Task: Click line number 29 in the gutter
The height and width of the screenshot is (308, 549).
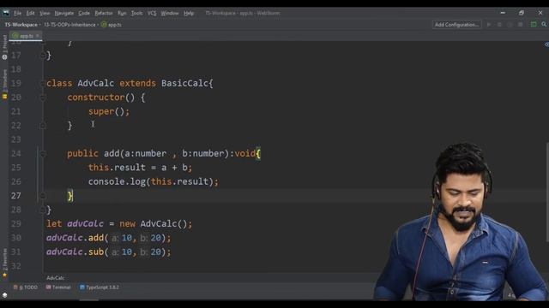Action: [x=16, y=224]
